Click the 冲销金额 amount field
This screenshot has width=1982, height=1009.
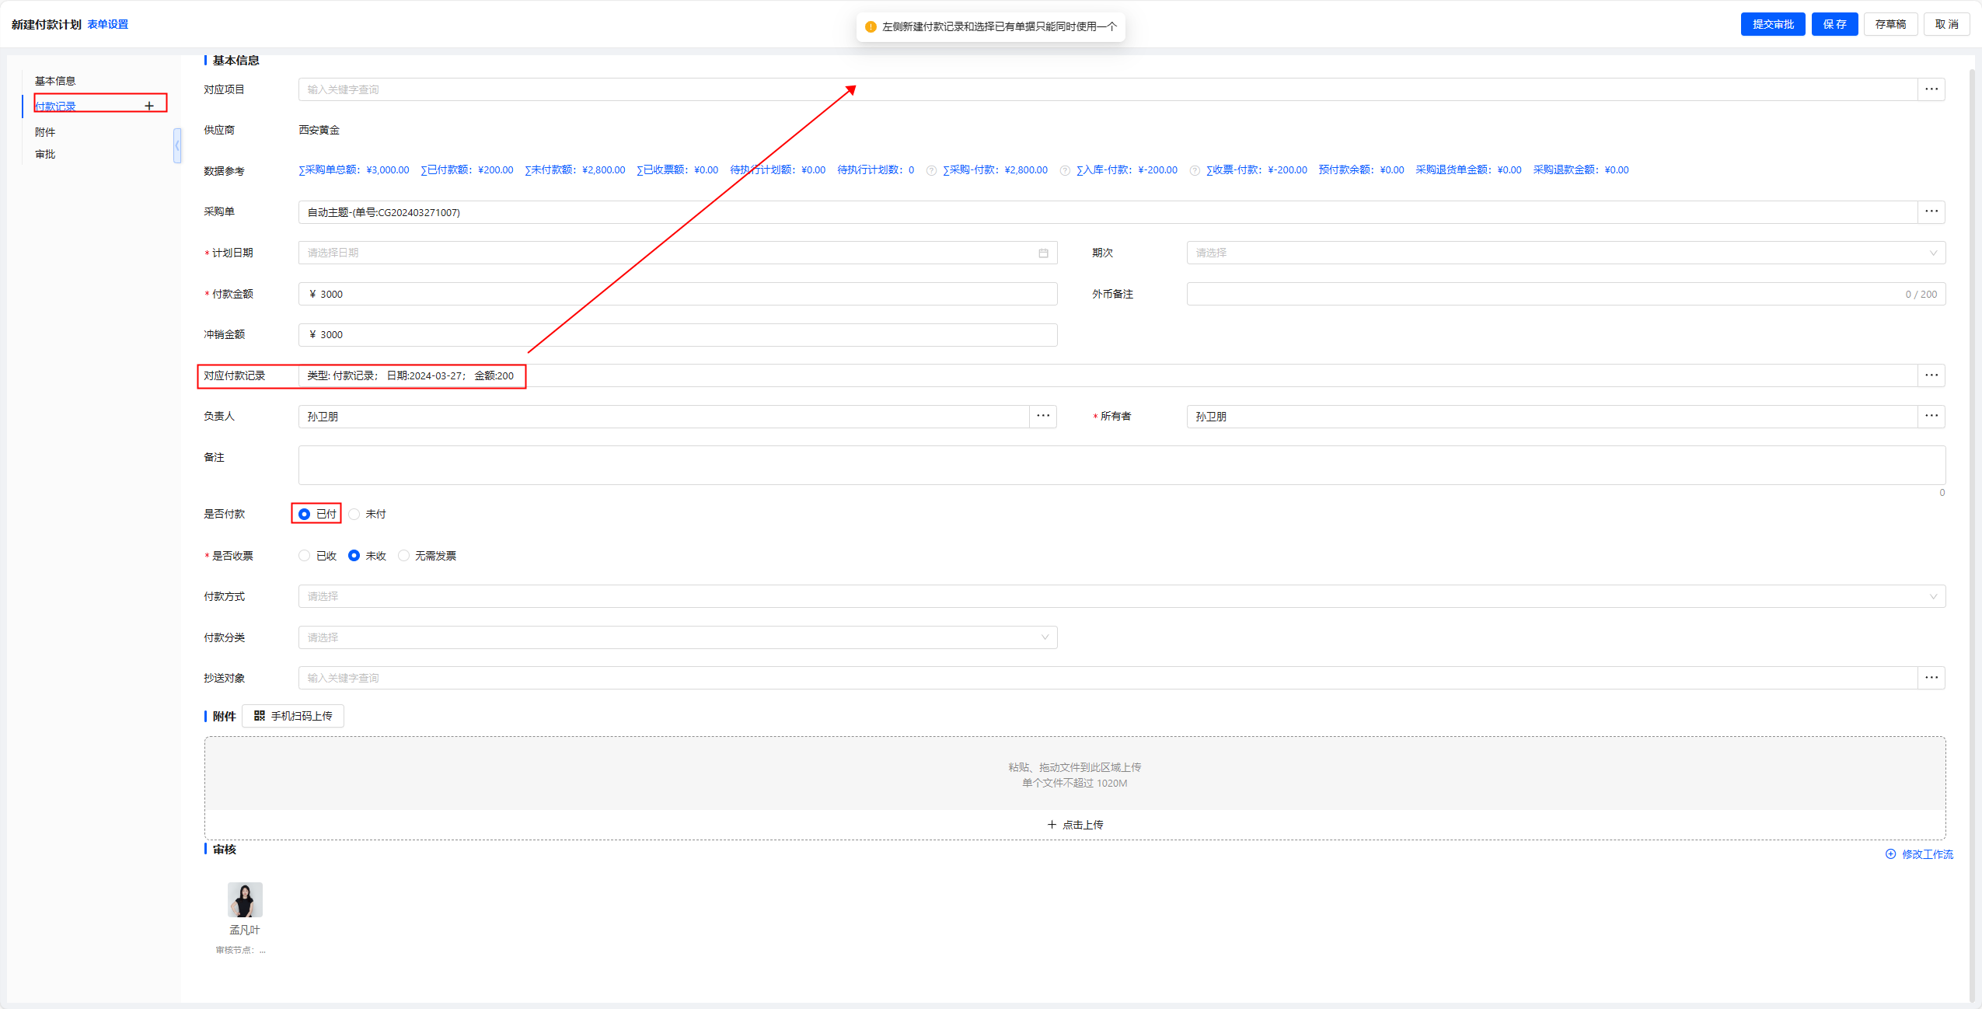click(x=678, y=335)
